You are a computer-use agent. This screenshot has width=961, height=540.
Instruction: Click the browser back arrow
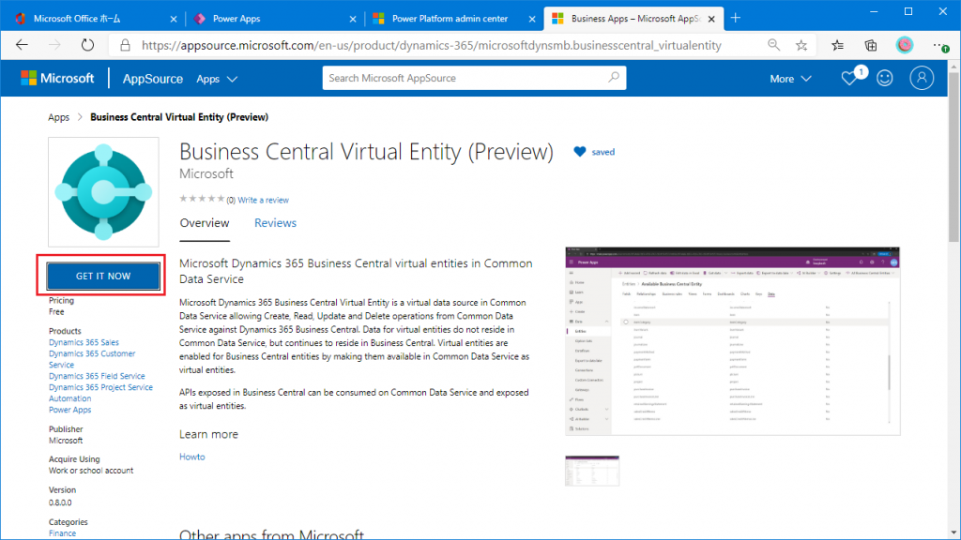coord(23,44)
